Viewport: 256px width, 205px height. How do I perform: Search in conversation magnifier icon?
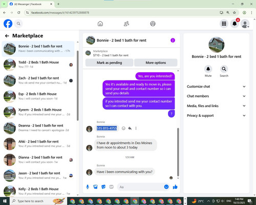[x=224, y=69]
